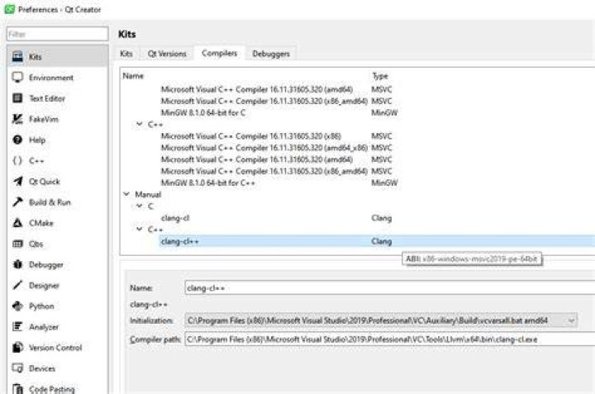Click the Clang type cell of clang-cl++
Viewport: 595px width, 394px height.
381,241
